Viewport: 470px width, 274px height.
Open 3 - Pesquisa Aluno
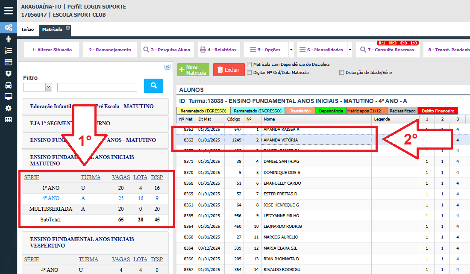[x=167, y=50]
